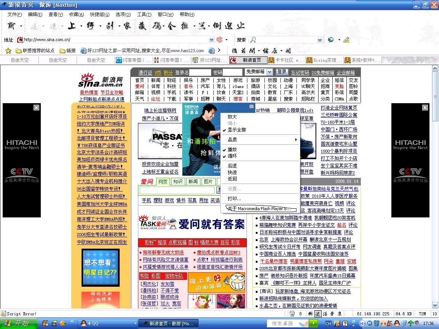Open the 打造企业网络黄页 link
Viewport: 439px width, 329px height.
pos(339,108)
